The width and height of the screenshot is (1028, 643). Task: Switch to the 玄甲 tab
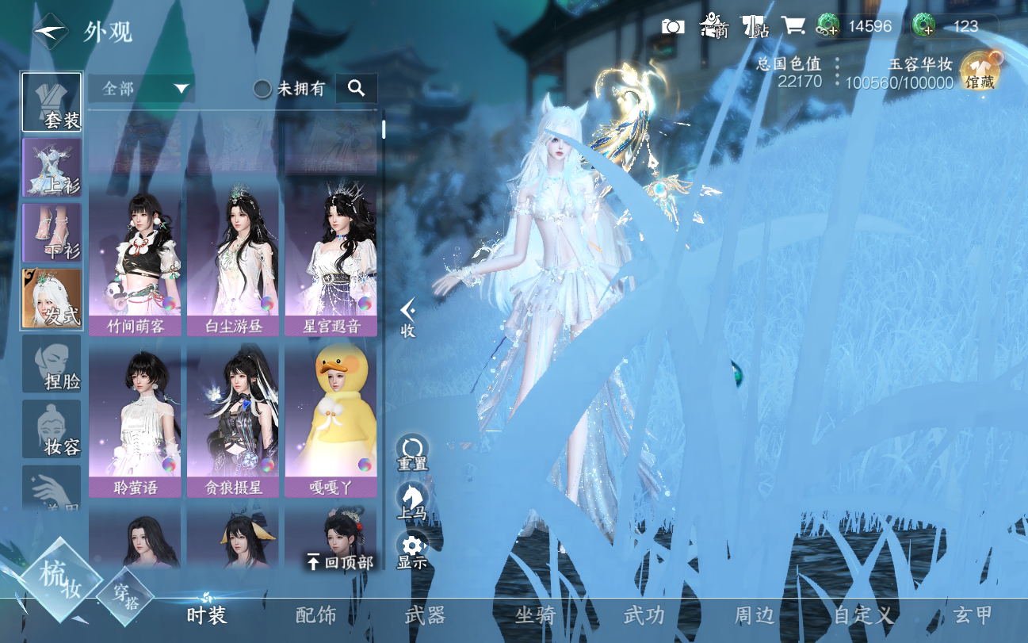(973, 615)
